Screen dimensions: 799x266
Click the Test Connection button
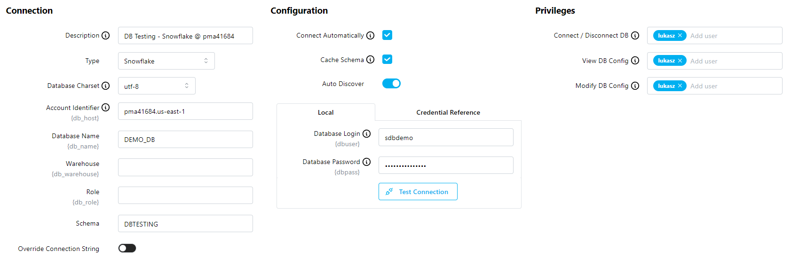tap(418, 192)
